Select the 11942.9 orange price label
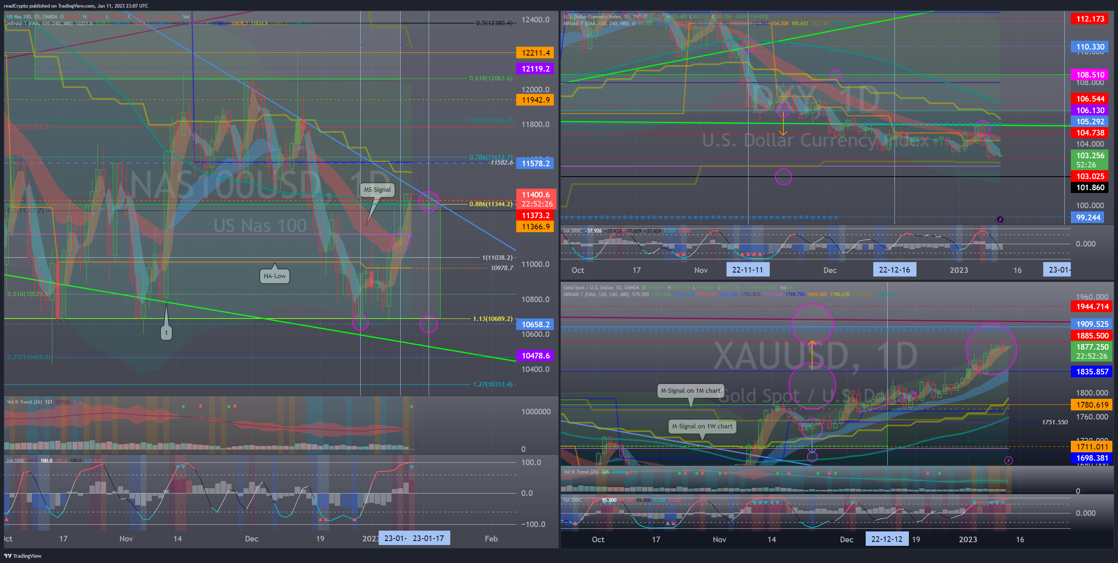 click(x=535, y=100)
